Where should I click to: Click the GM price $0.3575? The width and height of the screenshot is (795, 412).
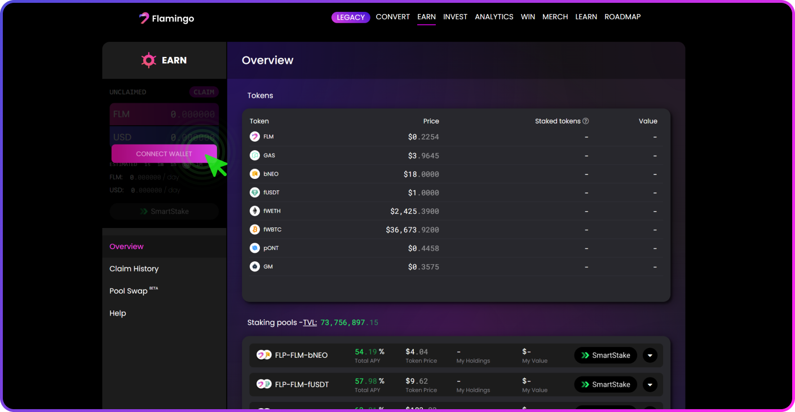[x=423, y=266]
